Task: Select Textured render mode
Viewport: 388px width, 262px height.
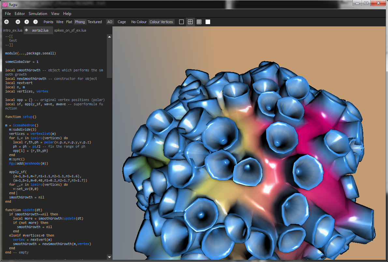Action: (x=95, y=22)
